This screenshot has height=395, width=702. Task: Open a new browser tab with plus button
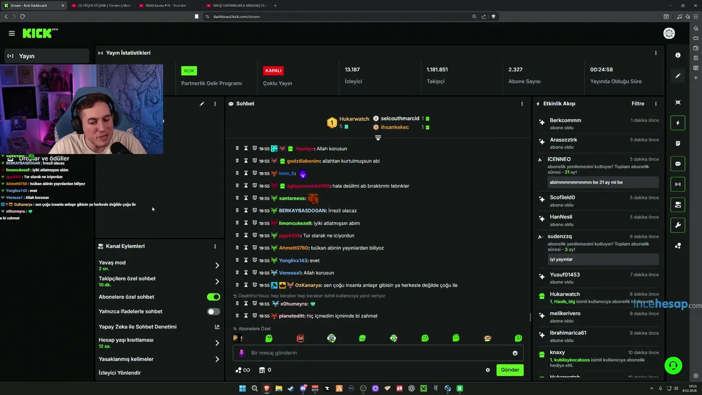pyautogui.click(x=275, y=5)
